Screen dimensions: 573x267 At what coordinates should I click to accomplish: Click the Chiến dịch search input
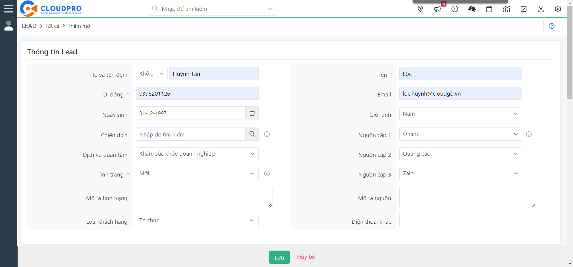191,134
